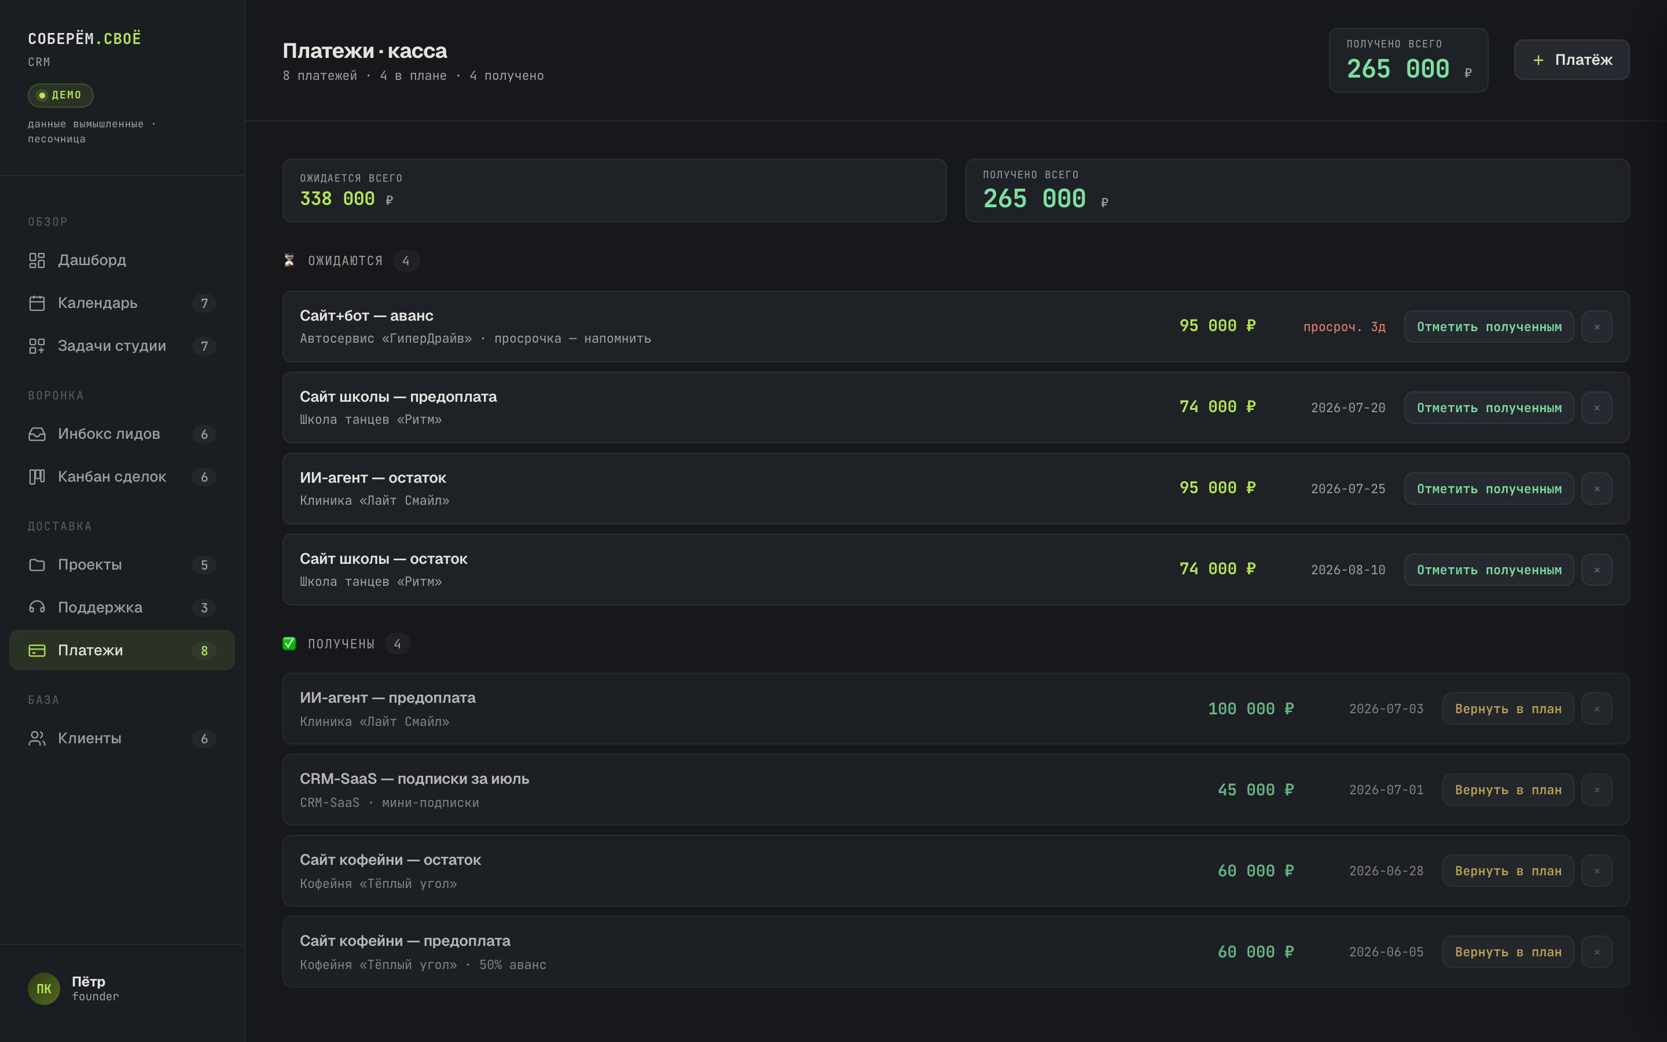Delete the Сайт кофейни — остаток payment

[x=1597, y=871]
